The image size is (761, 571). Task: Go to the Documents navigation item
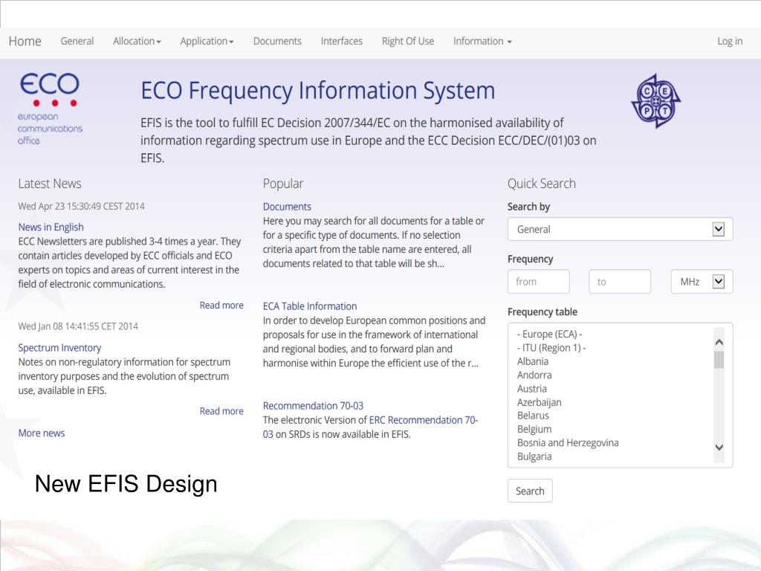coord(277,42)
